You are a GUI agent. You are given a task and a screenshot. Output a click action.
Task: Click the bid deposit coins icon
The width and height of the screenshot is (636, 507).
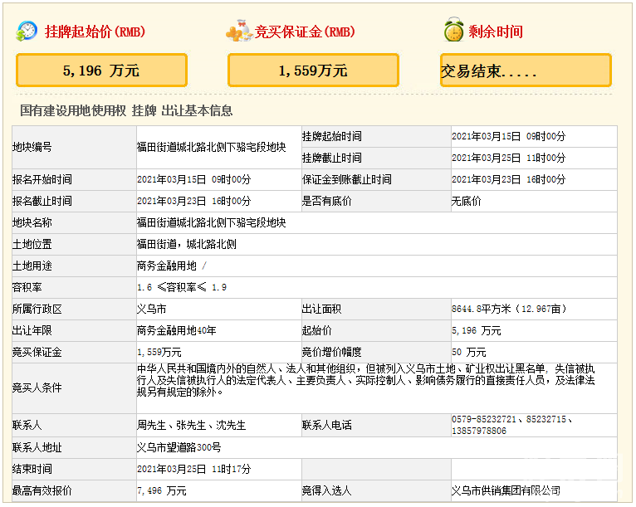click(x=239, y=32)
